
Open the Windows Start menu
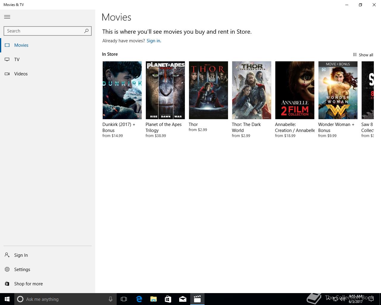7,299
